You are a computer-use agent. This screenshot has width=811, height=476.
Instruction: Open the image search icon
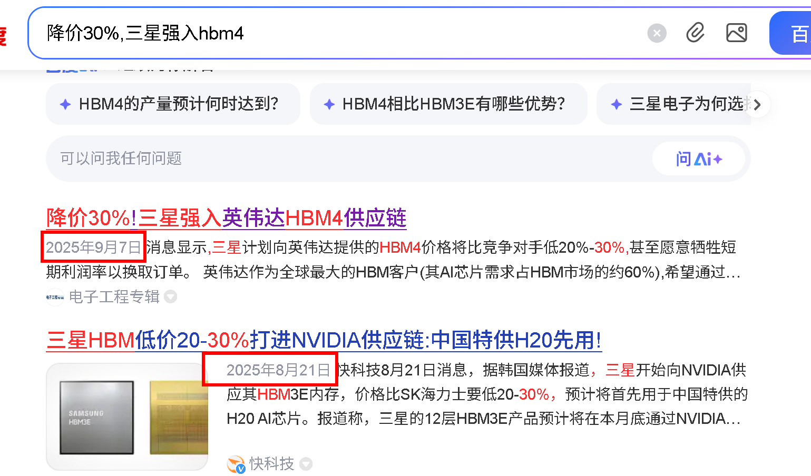click(736, 33)
